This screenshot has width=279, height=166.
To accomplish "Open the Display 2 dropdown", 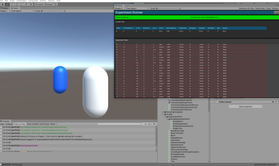I will (120, 8).
